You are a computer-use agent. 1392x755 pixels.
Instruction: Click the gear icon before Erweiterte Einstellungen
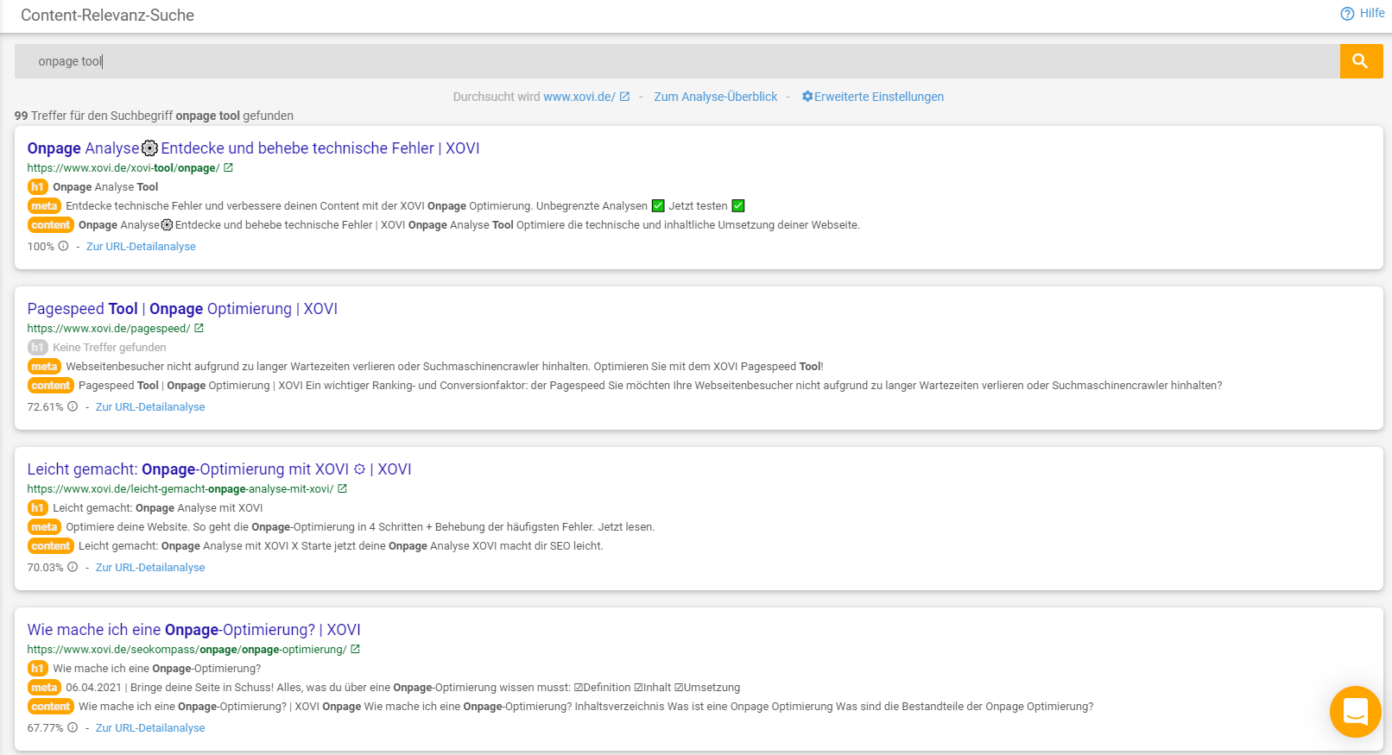[807, 97]
